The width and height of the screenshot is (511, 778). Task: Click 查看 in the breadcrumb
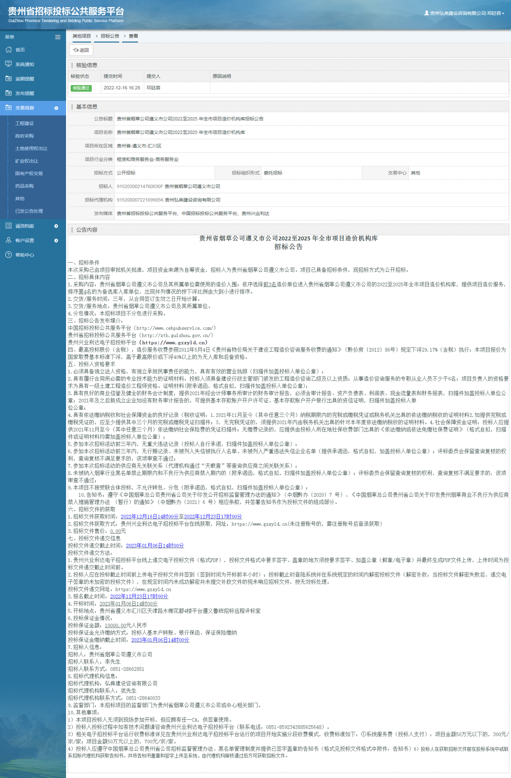click(133, 36)
